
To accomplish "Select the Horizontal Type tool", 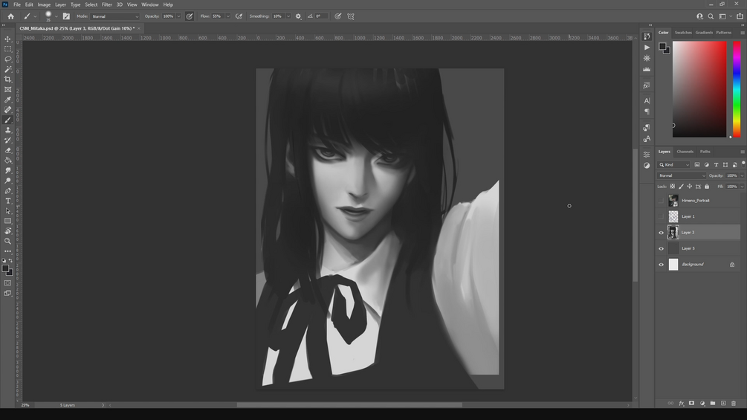I will coord(7,201).
